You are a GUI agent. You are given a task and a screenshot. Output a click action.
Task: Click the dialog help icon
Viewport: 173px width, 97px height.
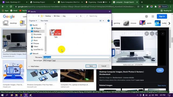point(108,21)
